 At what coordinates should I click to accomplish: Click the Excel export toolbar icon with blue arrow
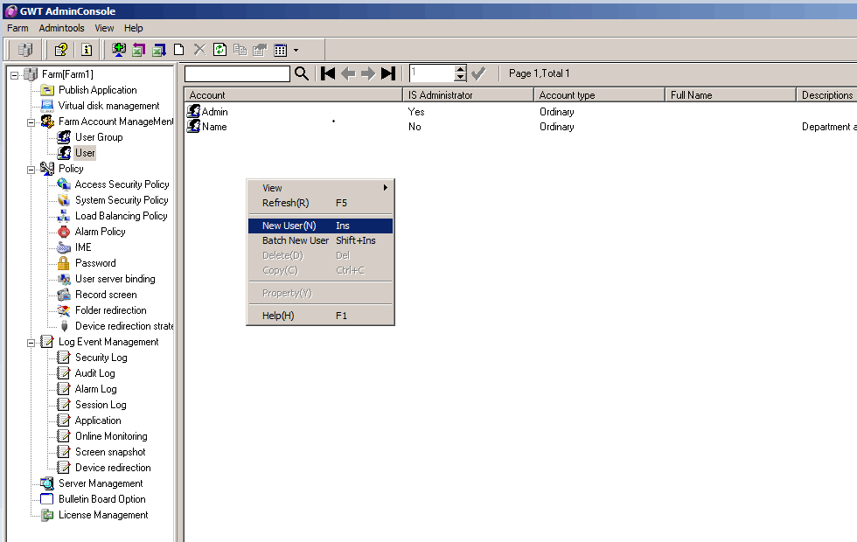click(x=159, y=50)
